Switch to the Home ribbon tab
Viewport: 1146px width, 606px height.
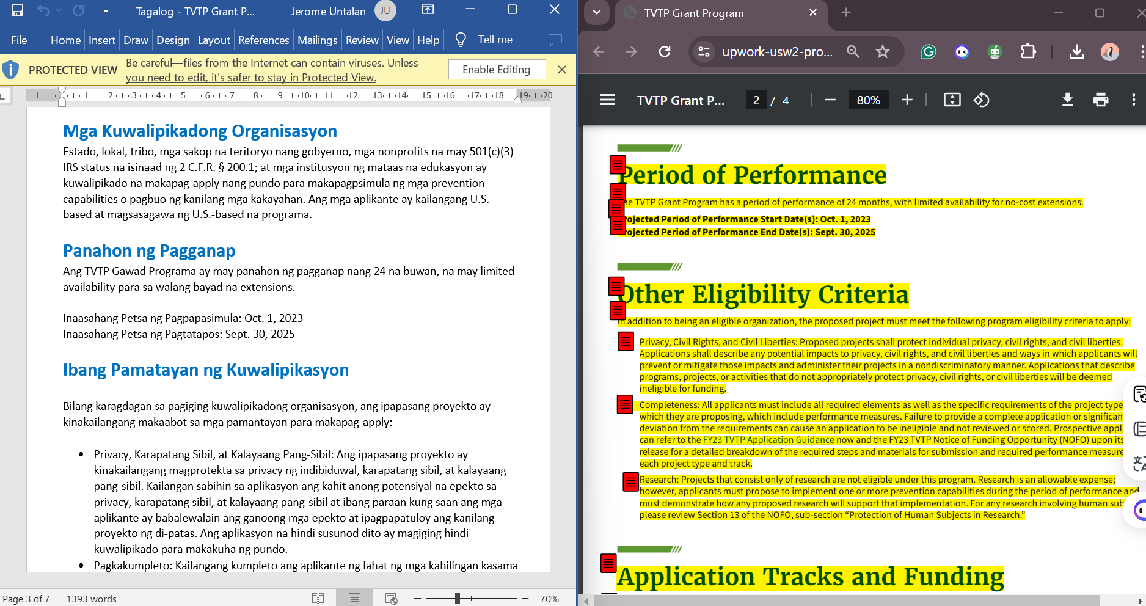click(65, 40)
